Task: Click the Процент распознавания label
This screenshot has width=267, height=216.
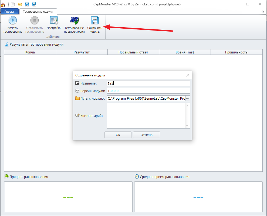Action: [x=29, y=177]
